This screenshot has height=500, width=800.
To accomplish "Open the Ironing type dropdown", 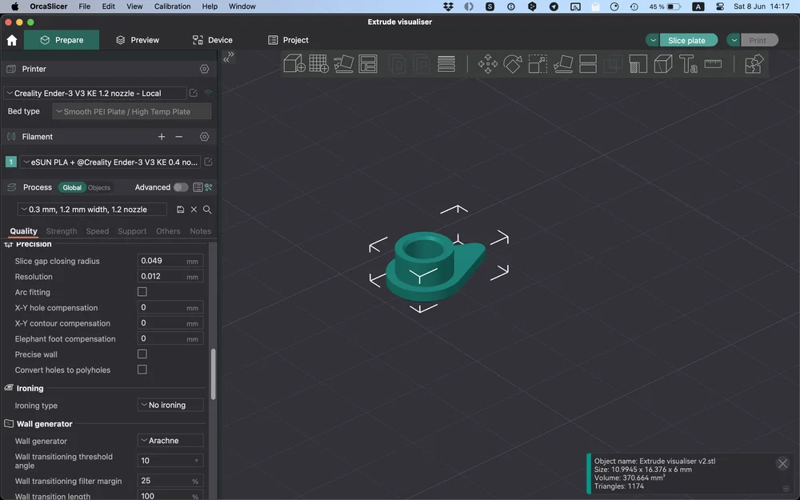I will (x=170, y=405).
